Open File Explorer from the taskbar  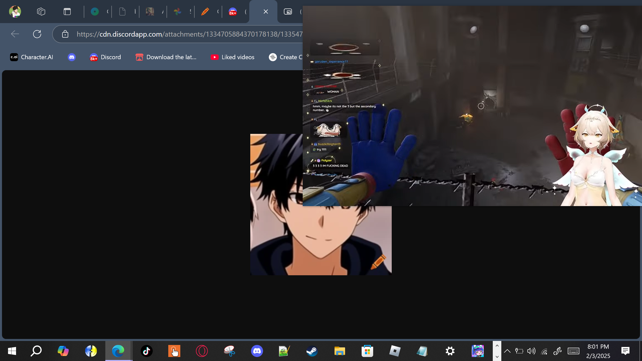pyautogui.click(x=340, y=351)
